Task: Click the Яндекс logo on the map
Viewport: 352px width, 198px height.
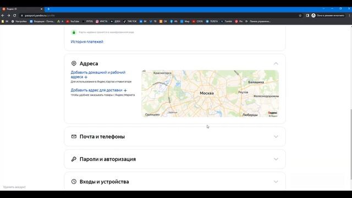Action: pyautogui.click(x=273, y=113)
